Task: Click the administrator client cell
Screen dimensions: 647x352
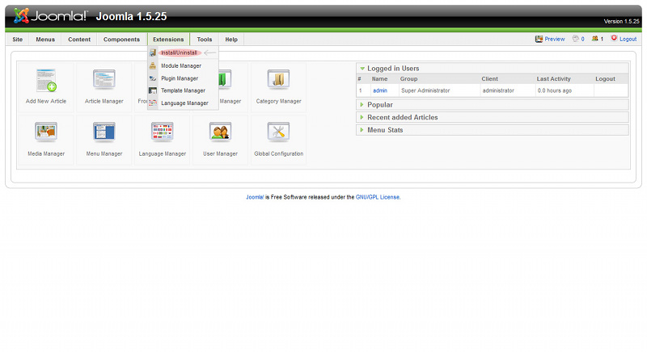Action: pyautogui.click(x=498, y=90)
